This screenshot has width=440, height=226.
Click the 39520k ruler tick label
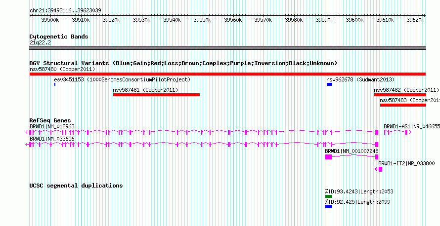pyautogui.click(x=111, y=20)
